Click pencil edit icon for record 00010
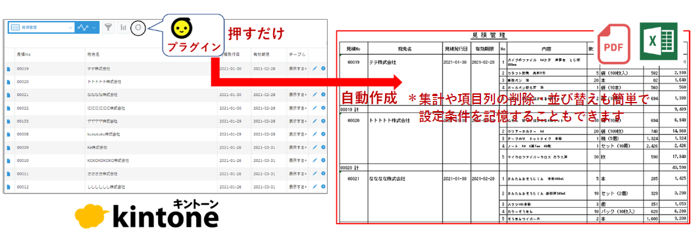The image size is (695, 240). [315, 160]
